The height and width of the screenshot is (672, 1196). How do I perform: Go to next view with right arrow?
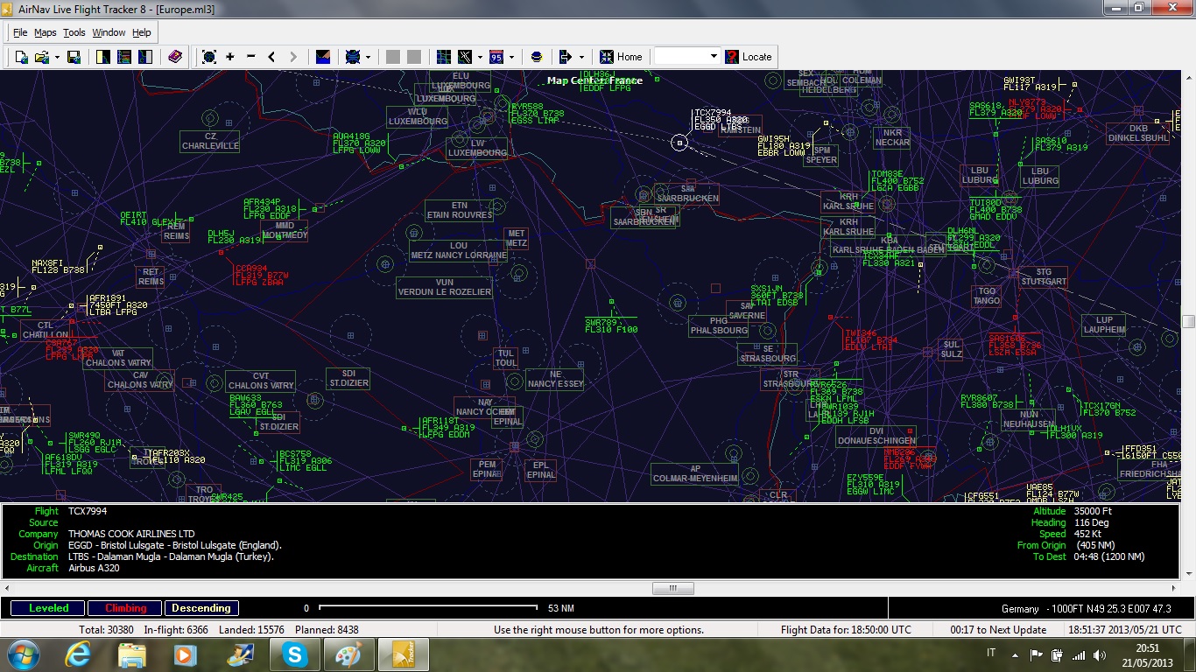[x=293, y=57]
